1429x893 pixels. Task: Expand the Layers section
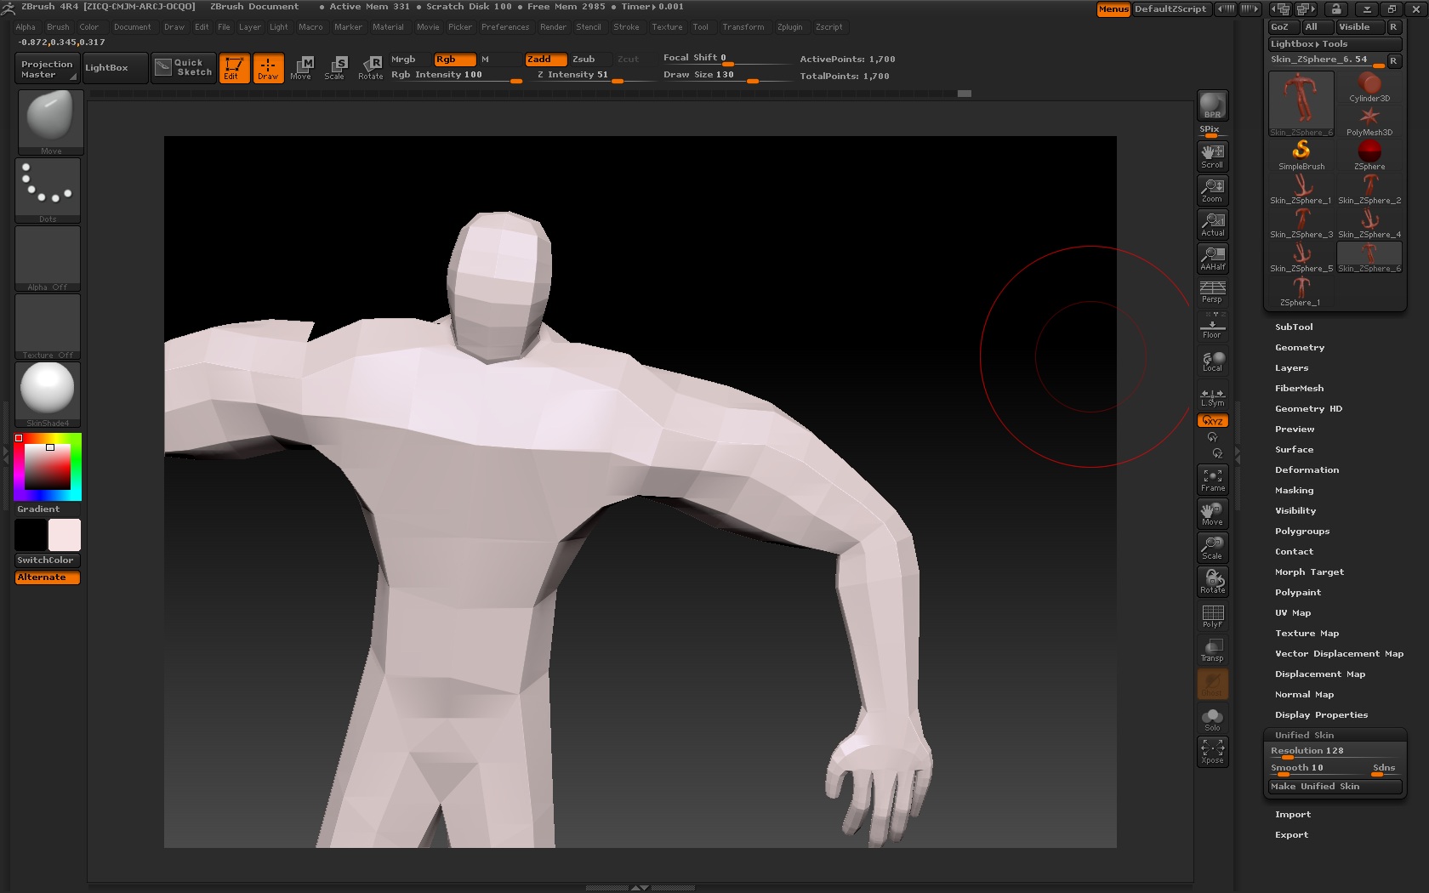1291,368
